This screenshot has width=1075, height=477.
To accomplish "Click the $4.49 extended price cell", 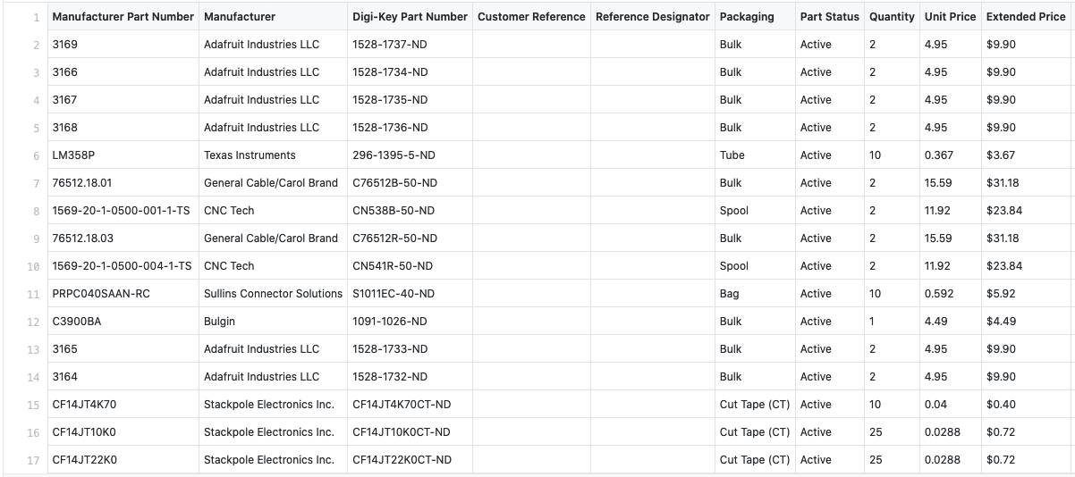I will pos(1000,322).
